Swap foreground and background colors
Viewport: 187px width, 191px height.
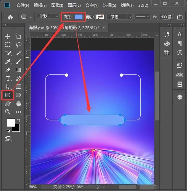(x=19, y=120)
